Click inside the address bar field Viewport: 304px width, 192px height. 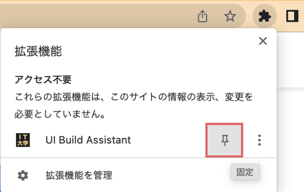tap(97, 16)
